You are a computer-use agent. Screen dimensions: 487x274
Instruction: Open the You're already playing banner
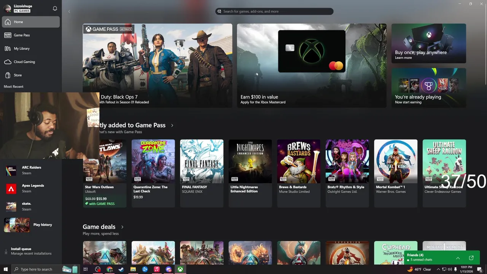click(429, 88)
